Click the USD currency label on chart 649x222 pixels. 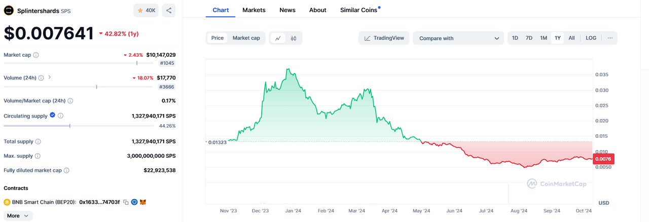coord(604,203)
